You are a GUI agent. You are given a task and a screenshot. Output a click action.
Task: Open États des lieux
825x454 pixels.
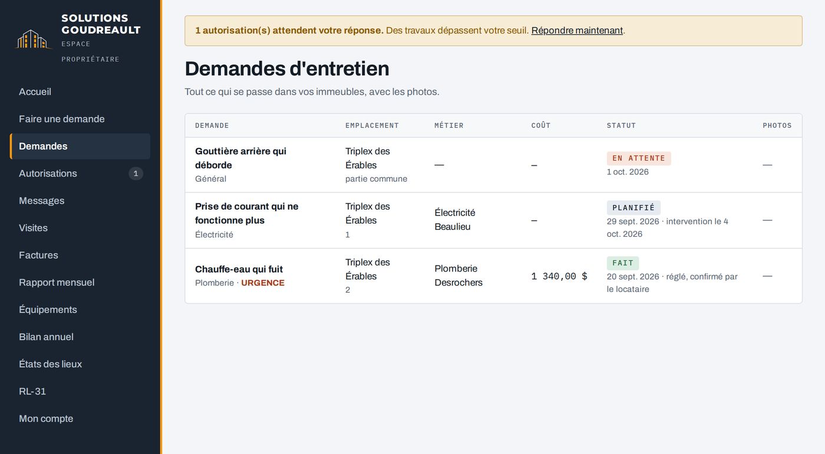(x=80, y=364)
